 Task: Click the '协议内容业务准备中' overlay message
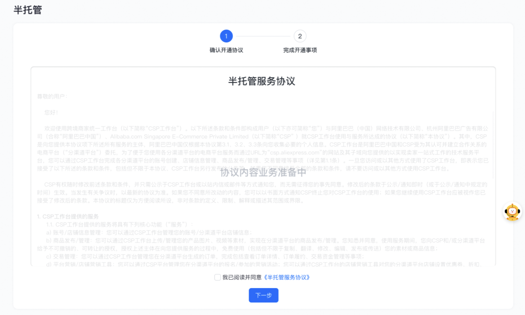coord(263,172)
